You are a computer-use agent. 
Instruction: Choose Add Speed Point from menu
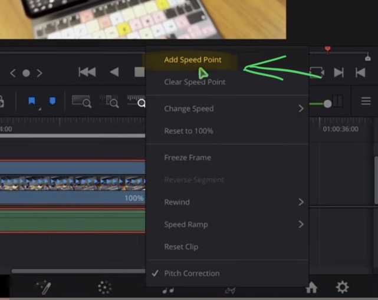[192, 60]
